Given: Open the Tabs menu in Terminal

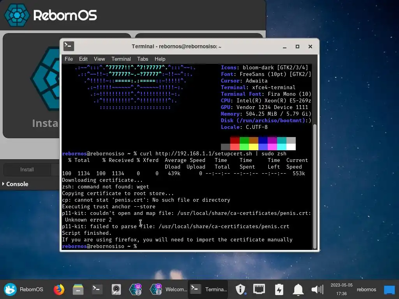Looking at the screenshot, I should (x=143, y=59).
